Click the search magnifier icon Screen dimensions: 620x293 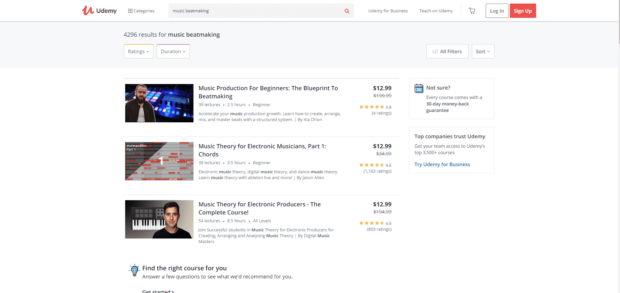(x=347, y=11)
